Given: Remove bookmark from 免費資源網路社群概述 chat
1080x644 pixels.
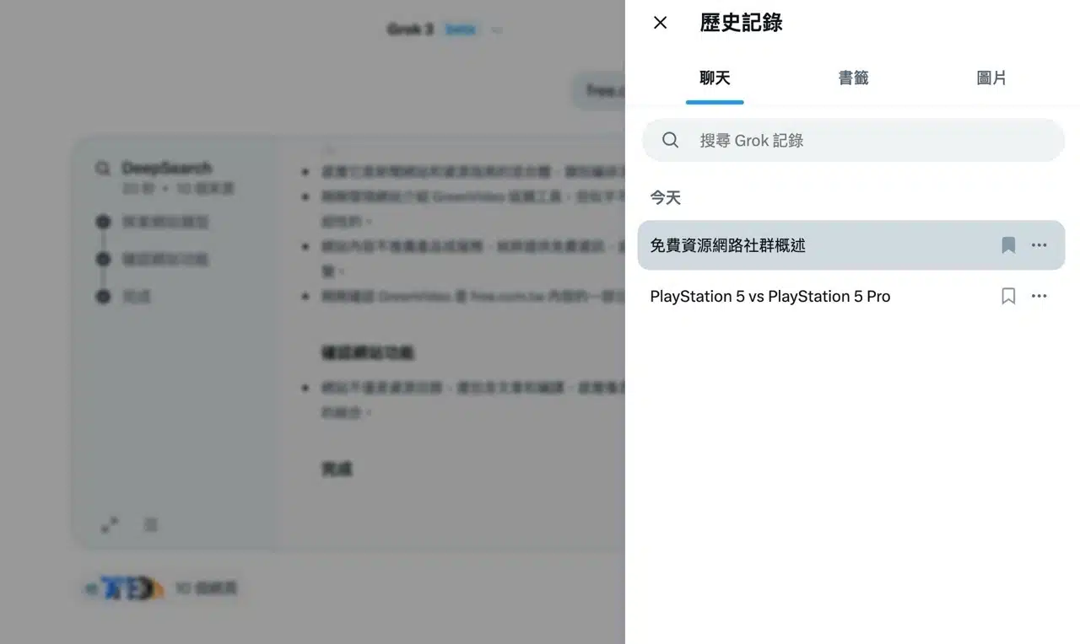Looking at the screenshot, I should tap(1008, 245).
